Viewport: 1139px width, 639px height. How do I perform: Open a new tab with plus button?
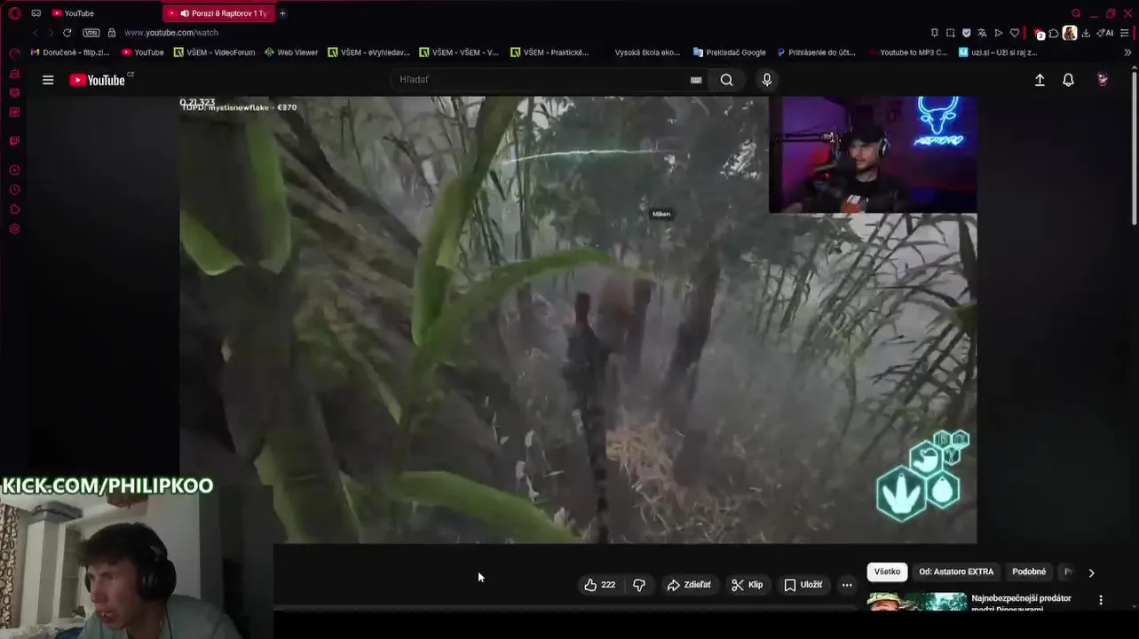[x=282, y=13]
